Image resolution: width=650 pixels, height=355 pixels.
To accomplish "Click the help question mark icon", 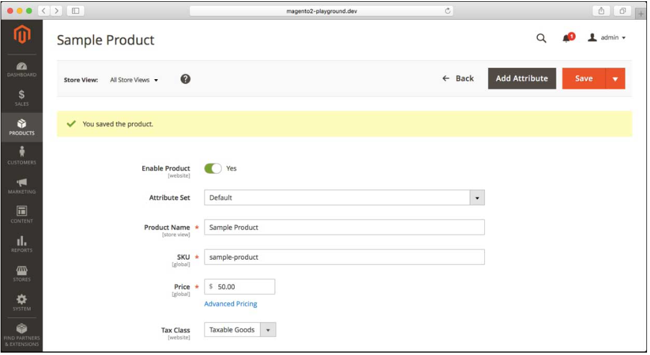I will [185, 79].
